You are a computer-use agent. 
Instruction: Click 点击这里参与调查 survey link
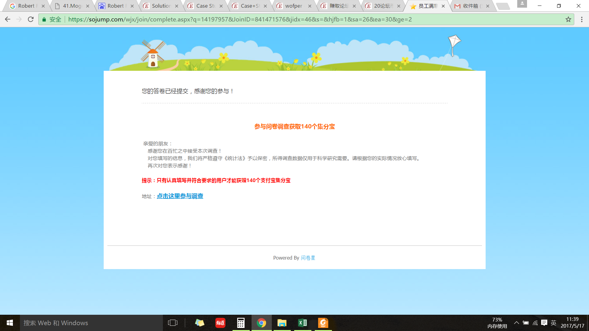point(180,196)
